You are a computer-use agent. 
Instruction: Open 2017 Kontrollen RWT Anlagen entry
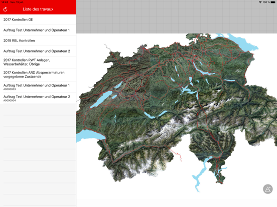click(38, 62)
